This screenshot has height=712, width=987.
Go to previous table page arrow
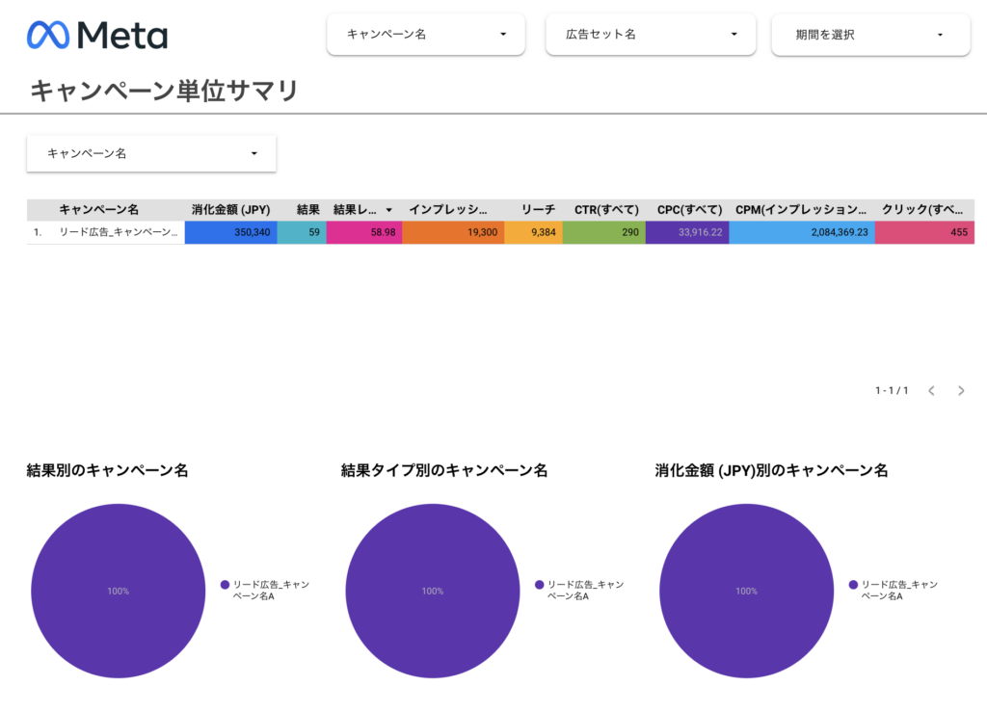(931, 390)
